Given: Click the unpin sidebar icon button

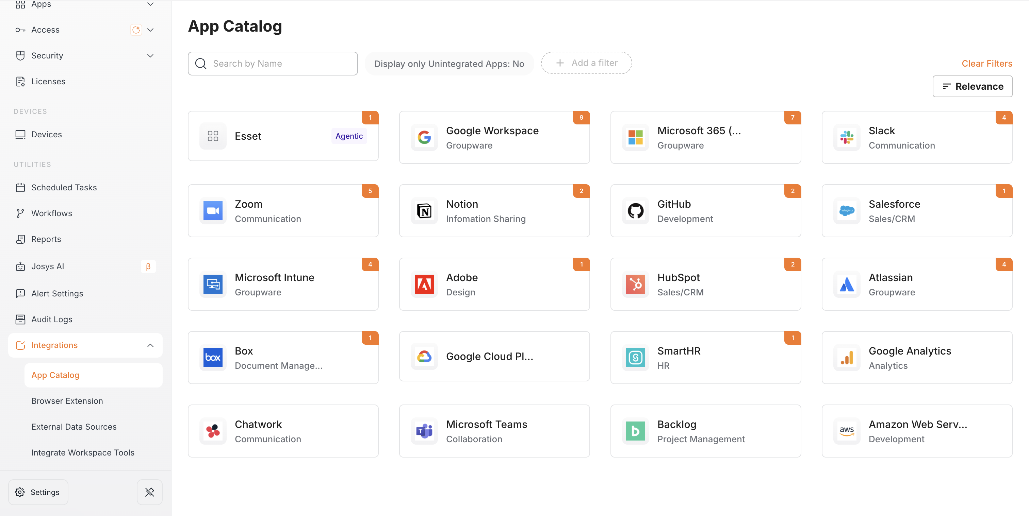Looking at the screenshot, I should (150, 492).
